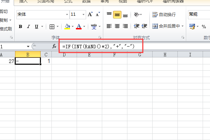Align text left
Image resolution: width=210 pixels, height=140 pixels.
[109, 26]
